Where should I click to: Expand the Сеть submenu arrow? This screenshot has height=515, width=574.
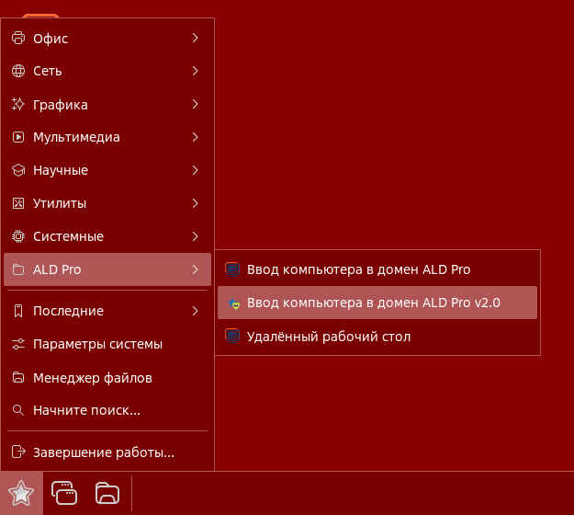[x=195, y=71]
